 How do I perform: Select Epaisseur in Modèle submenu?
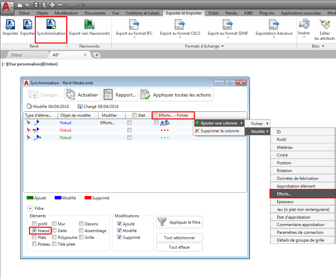point(303,201)
